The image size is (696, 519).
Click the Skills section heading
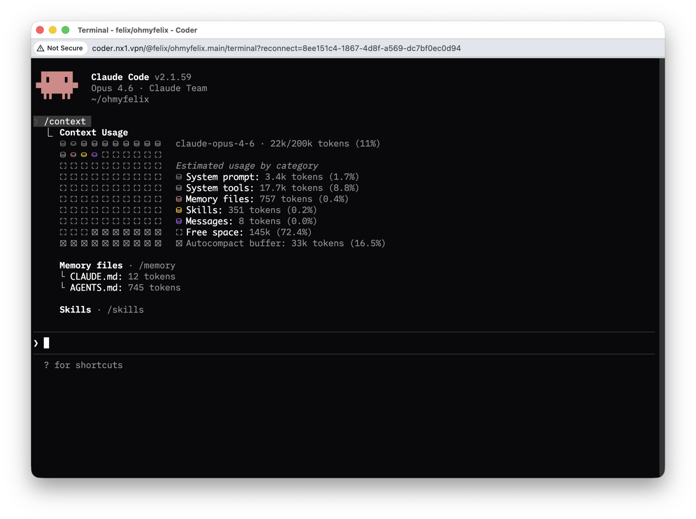pyautogui.click(x=75, y=310)
